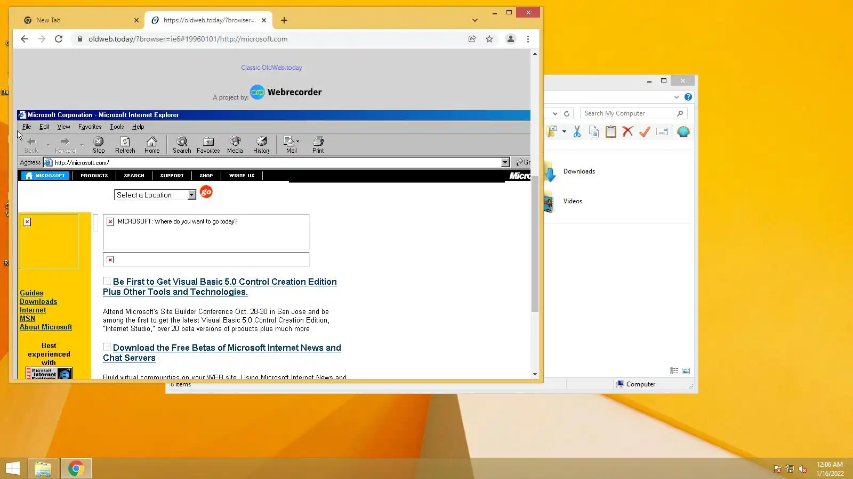Click the IE address field showing microsoft.com

pos(277,162)
